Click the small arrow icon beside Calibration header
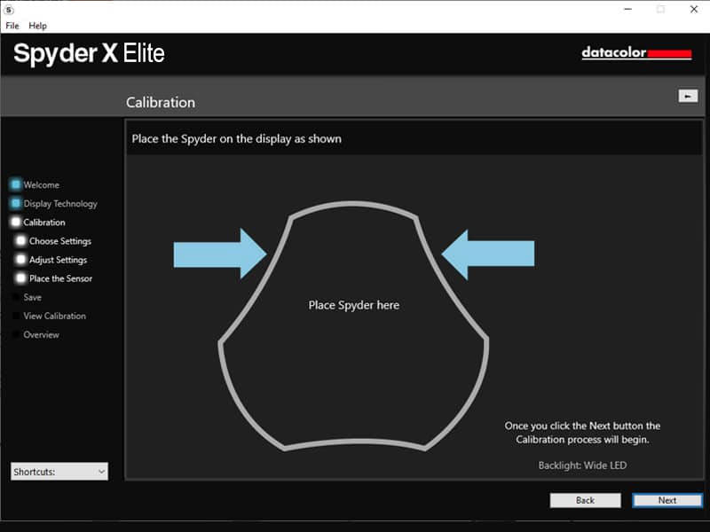710x532 pixels. (x=688, y=96)
